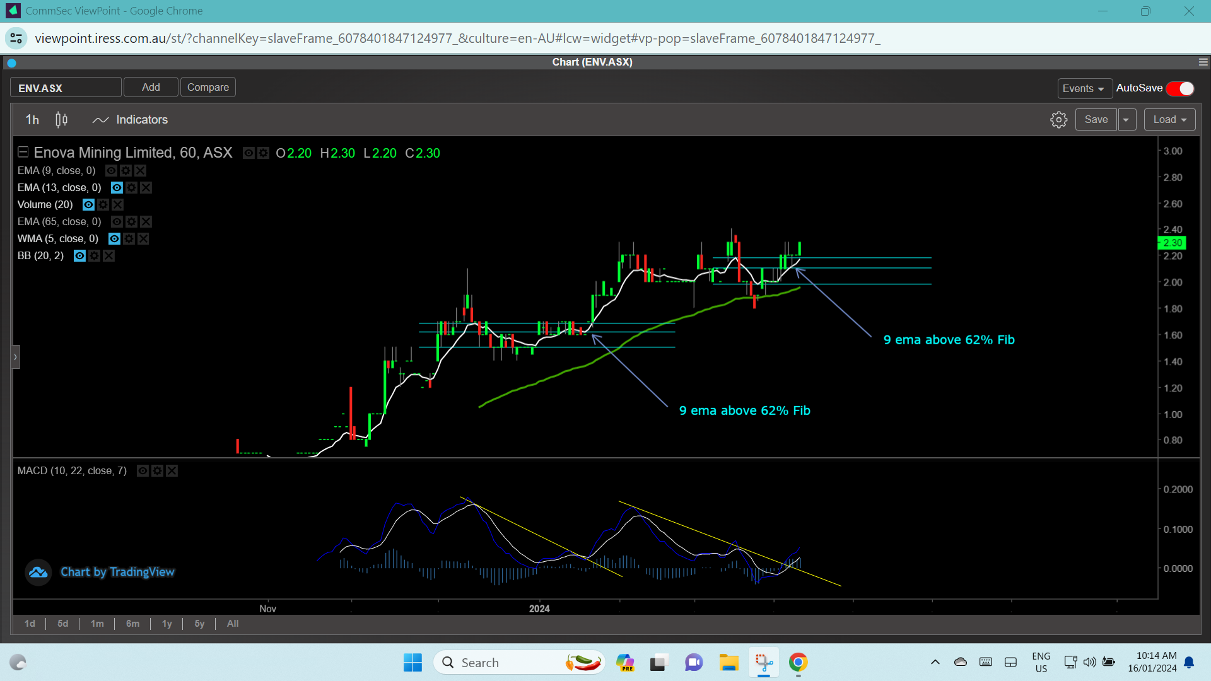
Task: Hide the WMA (5, close, 0) line
Action: click(114, 239)
